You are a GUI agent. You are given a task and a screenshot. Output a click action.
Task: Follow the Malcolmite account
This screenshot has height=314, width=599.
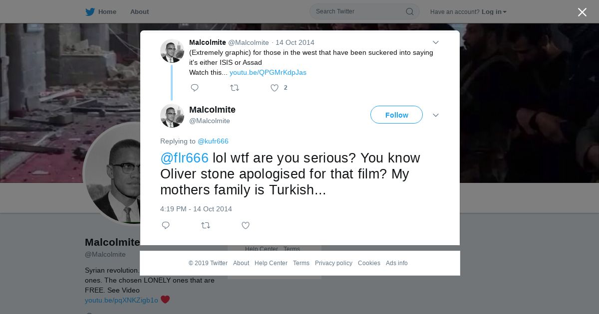pyautogui.click(x=396, y=115)
